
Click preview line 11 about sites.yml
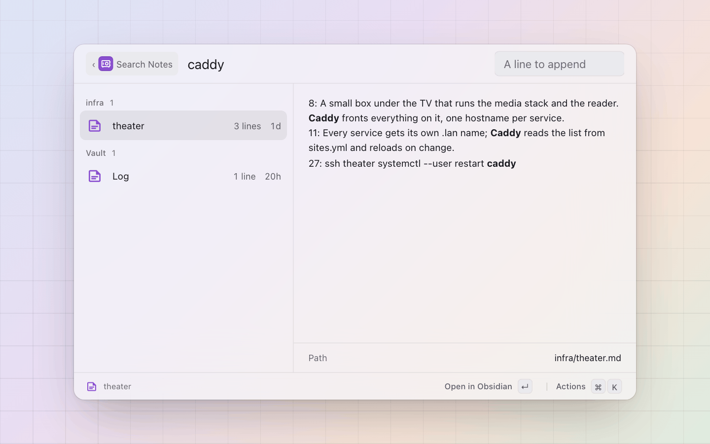pyautogui.click(x=457, y=140)
